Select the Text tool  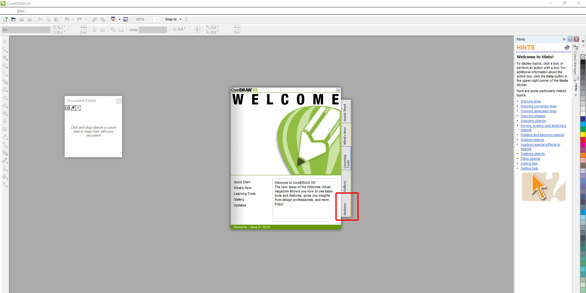pyautogui.click(x=5, y=121)
